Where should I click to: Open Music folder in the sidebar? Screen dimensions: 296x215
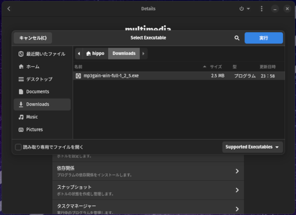(42, 117)
